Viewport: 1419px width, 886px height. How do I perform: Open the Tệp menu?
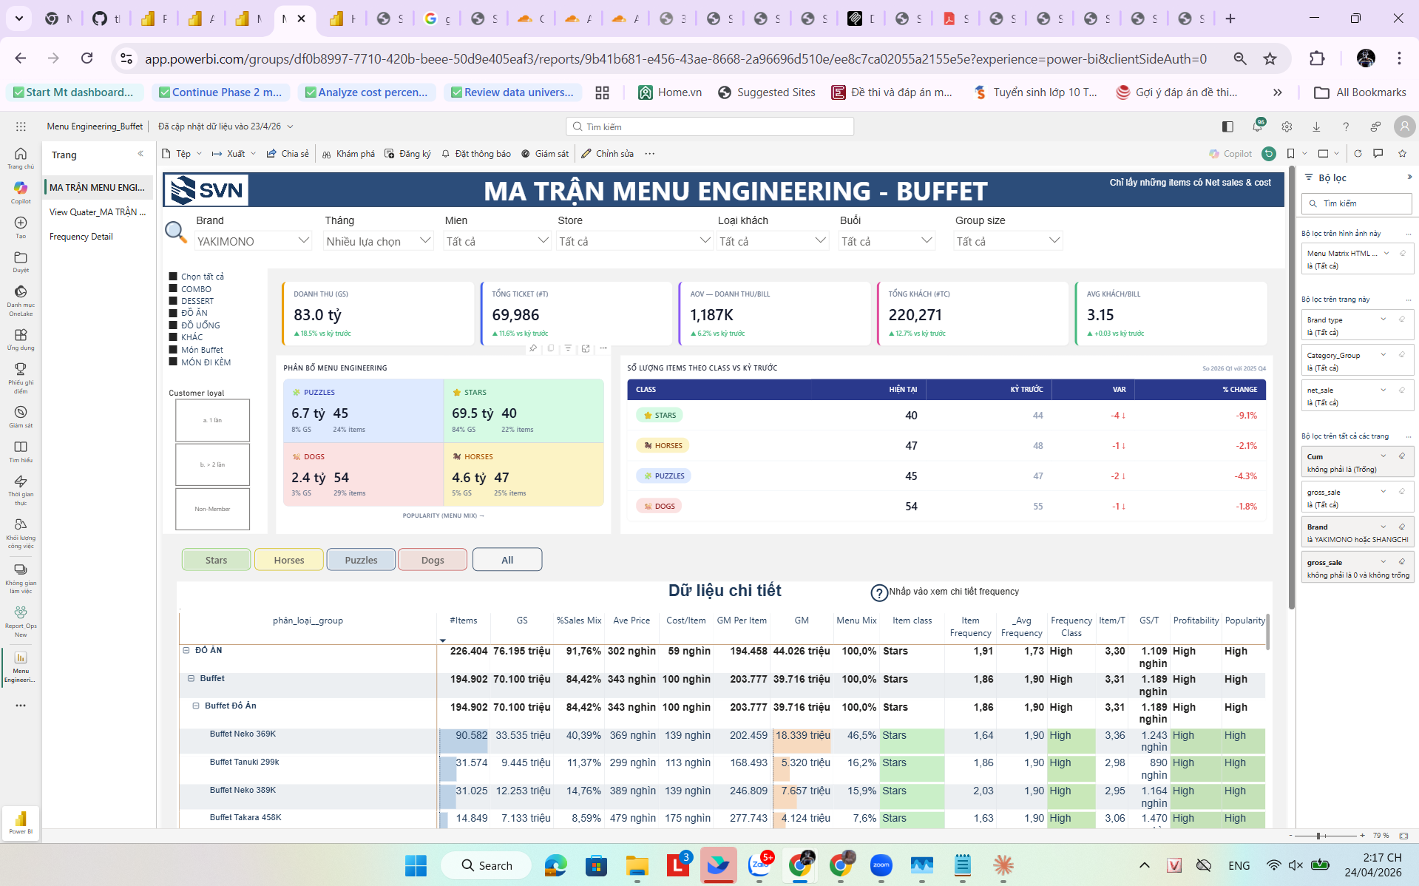pyautogui.click(x=178, y=154)
